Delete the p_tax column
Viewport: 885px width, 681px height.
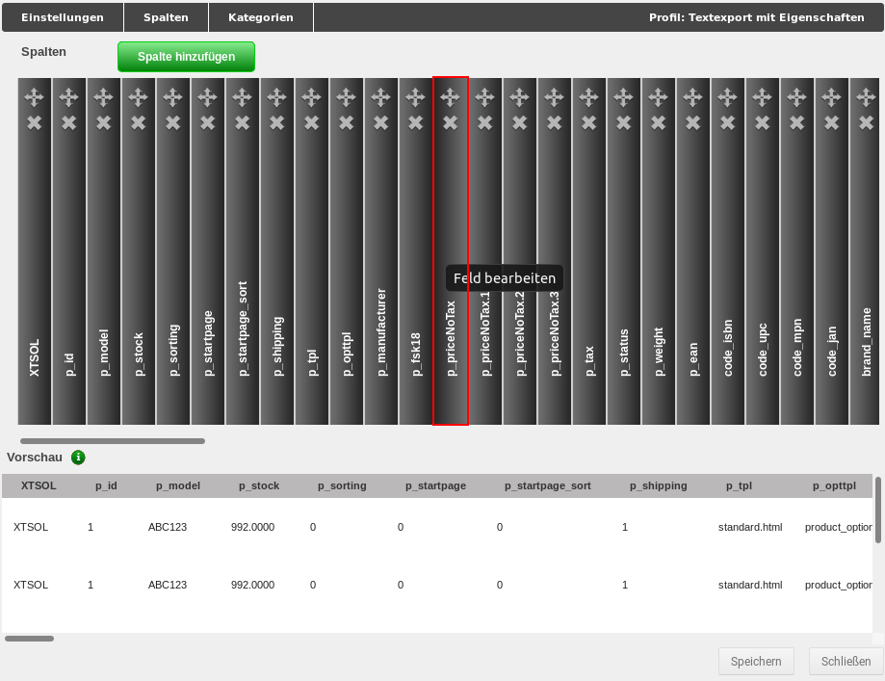587,122
